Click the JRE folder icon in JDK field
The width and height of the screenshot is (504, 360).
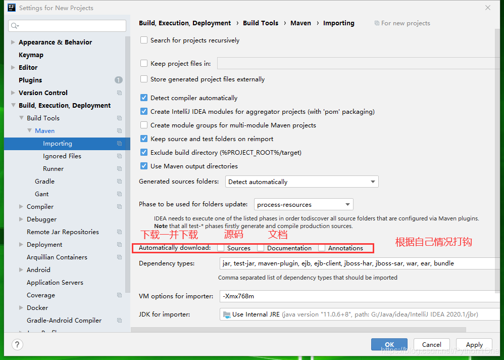227,314
